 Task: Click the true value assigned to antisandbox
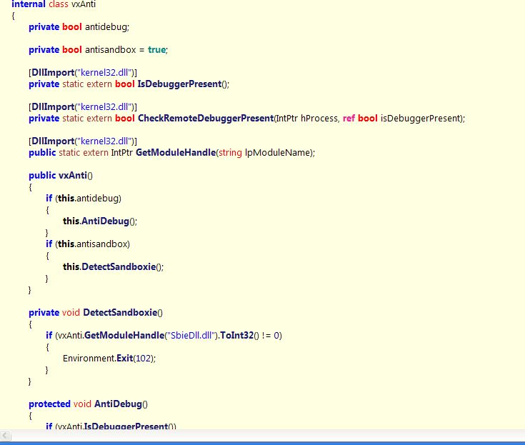click(156, 50)
